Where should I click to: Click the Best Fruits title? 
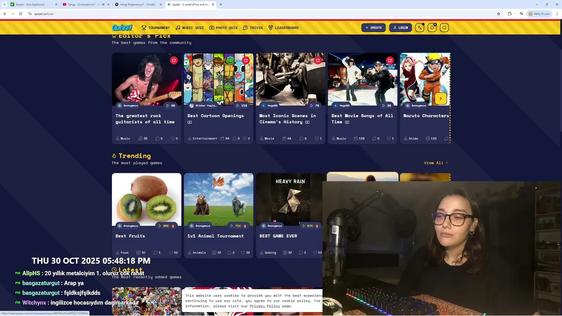point(130,236)
